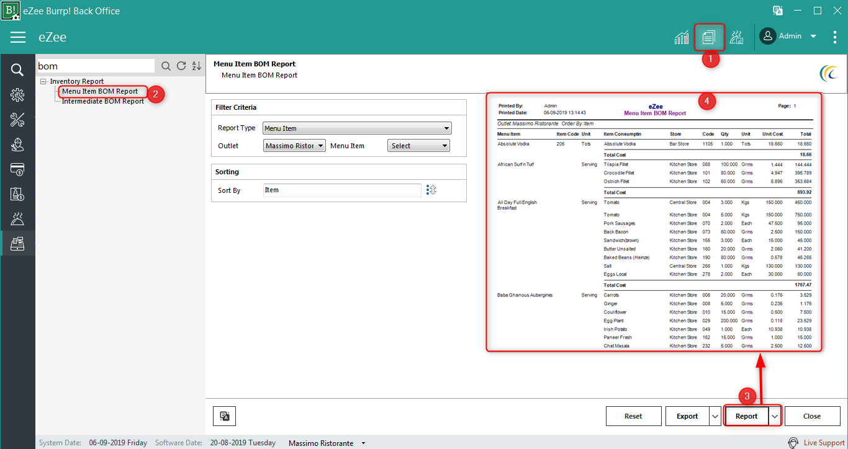Open the cash register POS icon in sidebar
The height and width of the screenshot is (449, 848).
pyautogui.click(x=17, y=243)
